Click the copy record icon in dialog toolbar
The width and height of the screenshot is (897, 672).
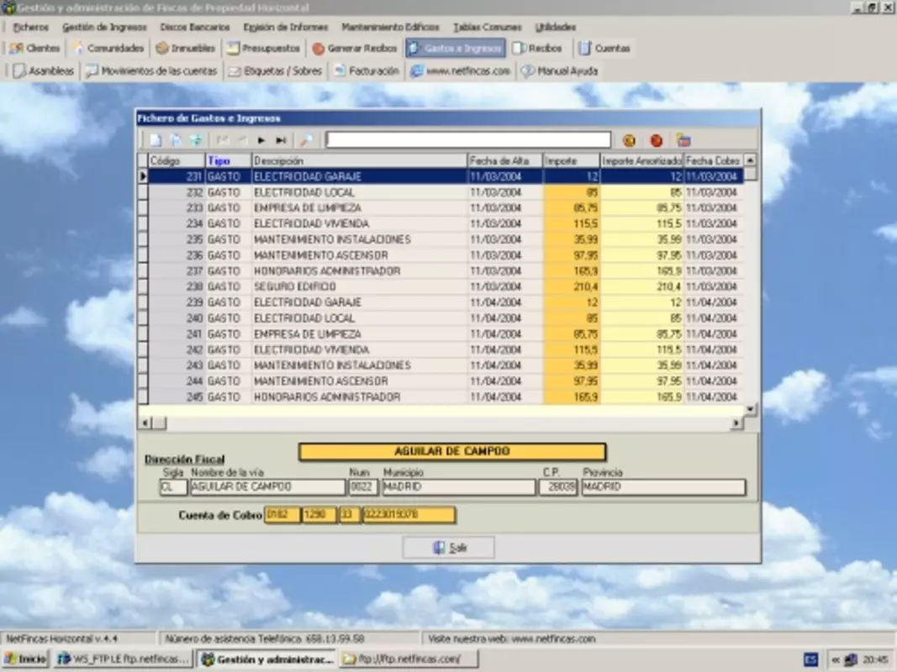point(177,140)
